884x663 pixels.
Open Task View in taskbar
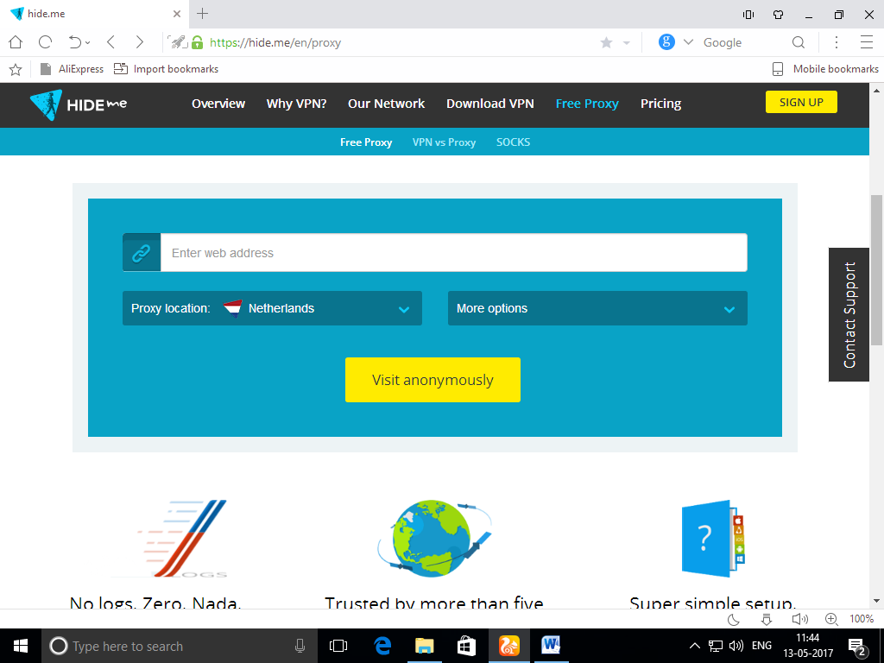338,646
